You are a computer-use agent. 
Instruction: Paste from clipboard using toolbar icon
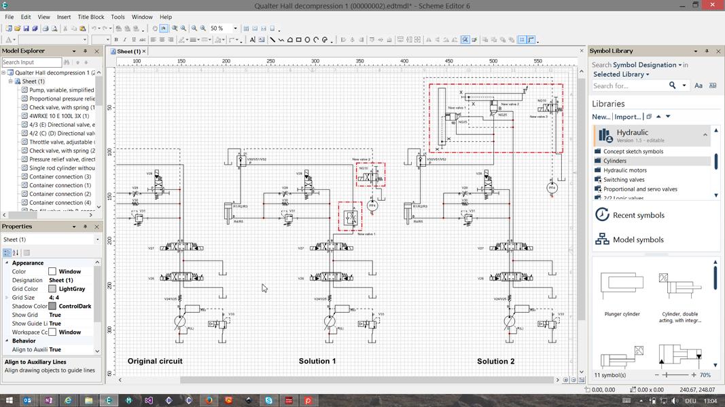pos(83,28)
